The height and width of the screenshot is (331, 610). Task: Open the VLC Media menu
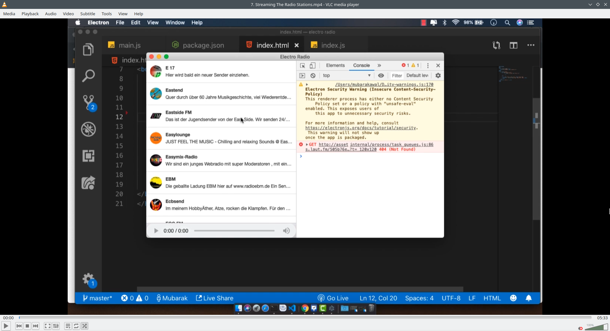[9, 14]
